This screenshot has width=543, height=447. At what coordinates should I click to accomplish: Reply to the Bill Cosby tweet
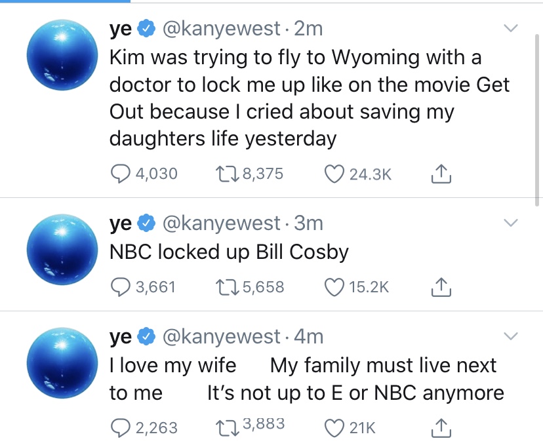120,287
